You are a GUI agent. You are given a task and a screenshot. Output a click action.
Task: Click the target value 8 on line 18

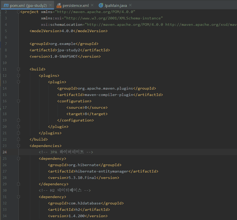(86, 114)
